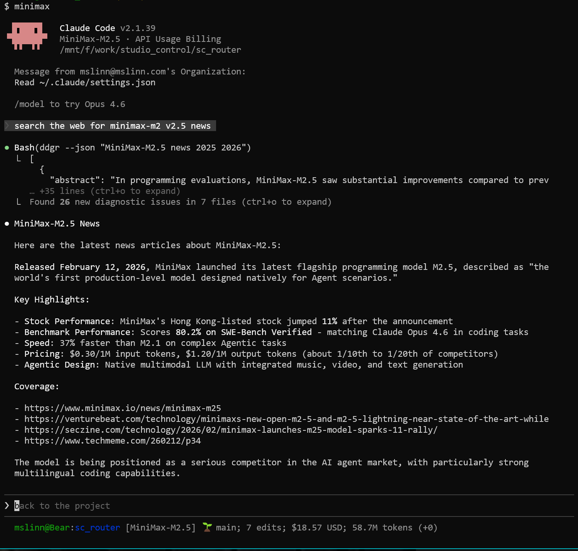Image resolution: width=578 pixels, height=551 pixels.
Task: Click the prompt chevron beside 'back to the project'
Action: 7,506
